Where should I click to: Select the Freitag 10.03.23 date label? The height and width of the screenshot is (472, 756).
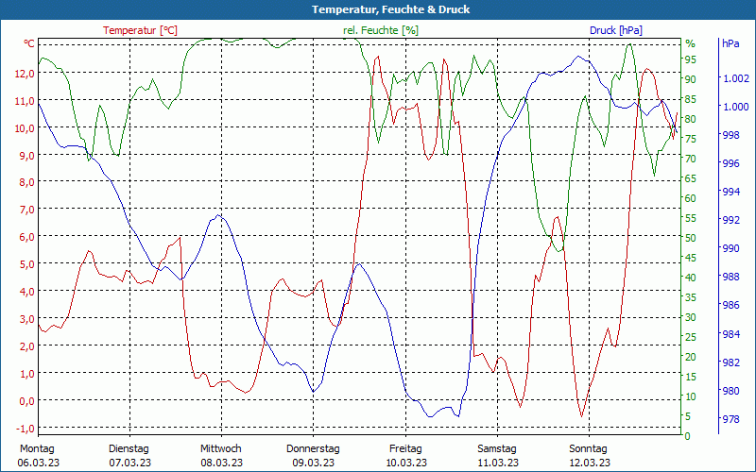click(405, 455)
